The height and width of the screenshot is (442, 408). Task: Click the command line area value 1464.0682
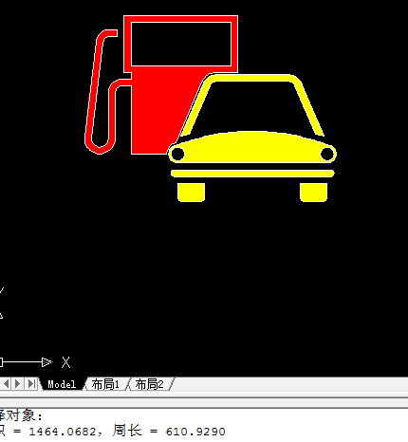(x=63, y=432)
